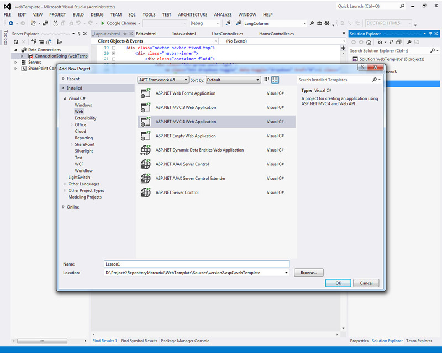
Task: Toggle auto-hide pin on Server Explorer
Action: [79, 34]
